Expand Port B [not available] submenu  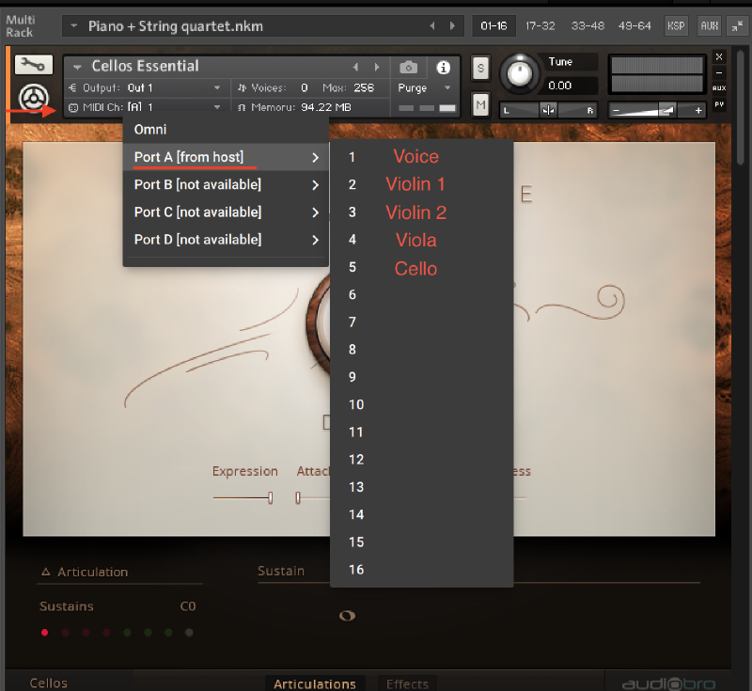(226, 184)
